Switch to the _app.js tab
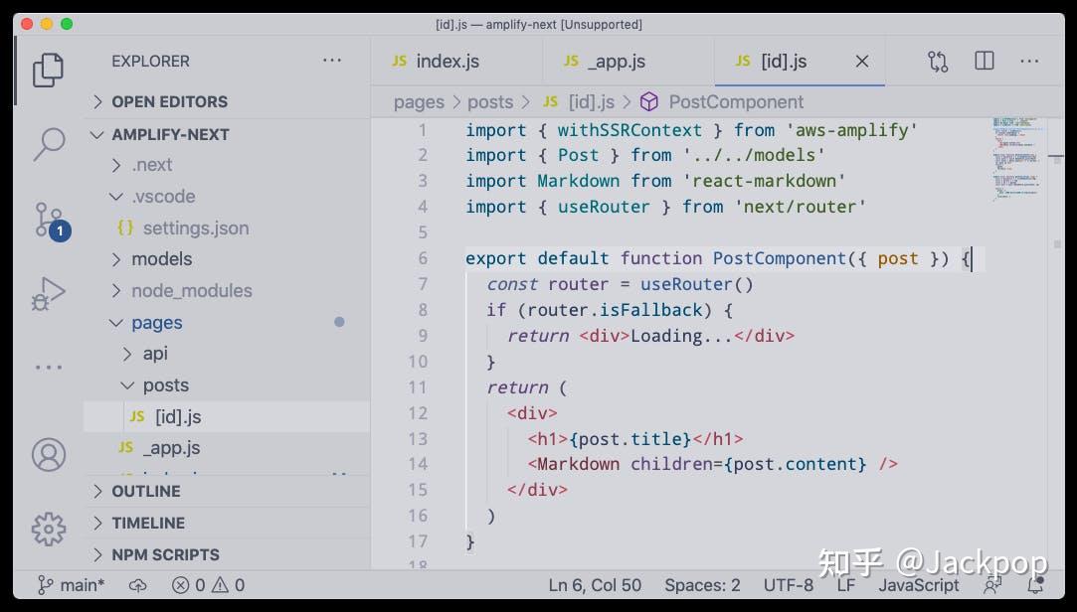 click(x=628, y=61)
